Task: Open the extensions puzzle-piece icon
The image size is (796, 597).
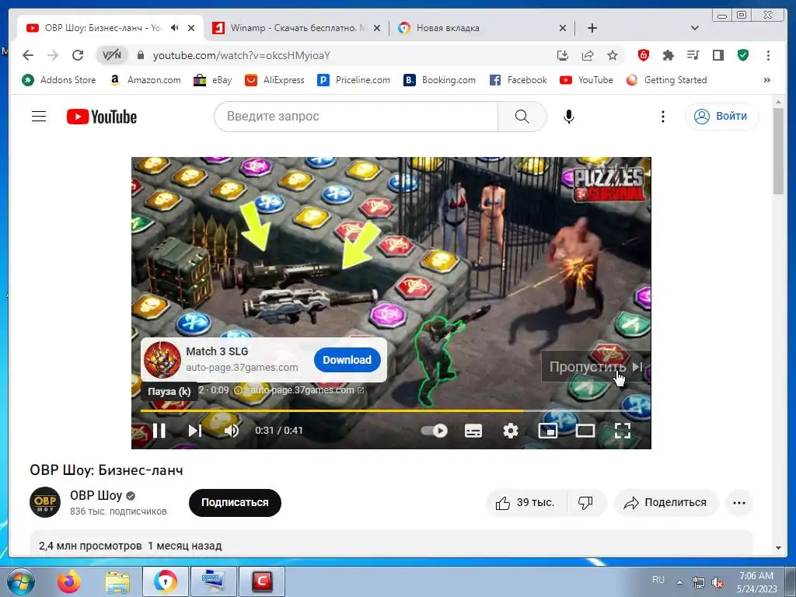Action: coord(668,55)
